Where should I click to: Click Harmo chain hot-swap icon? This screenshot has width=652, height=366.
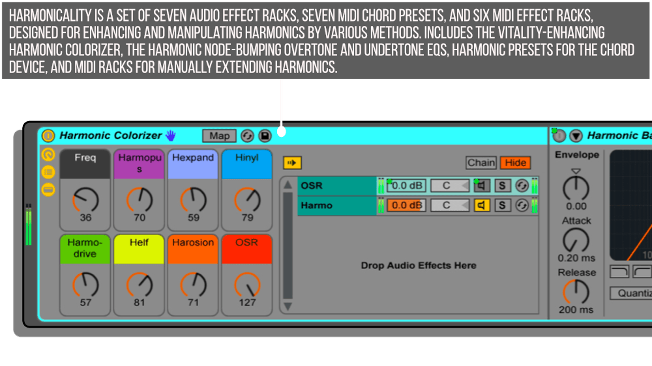[522, 205]
